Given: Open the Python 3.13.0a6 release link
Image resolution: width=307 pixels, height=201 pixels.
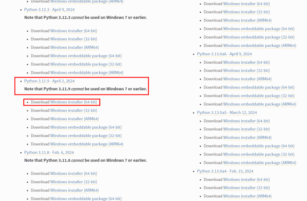Looking at the screenshot, I should (224, 54).
